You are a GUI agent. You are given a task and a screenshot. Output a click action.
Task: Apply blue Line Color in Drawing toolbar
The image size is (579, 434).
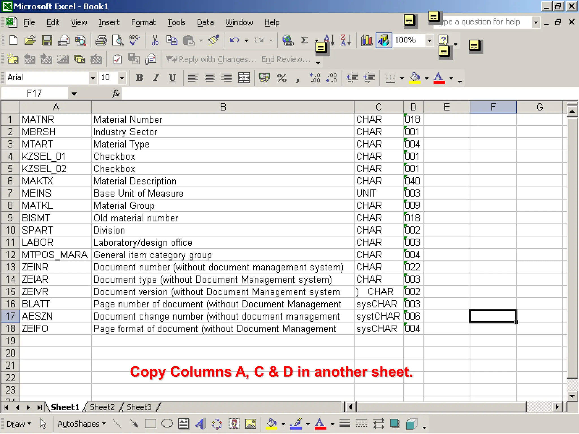(296, 424)
